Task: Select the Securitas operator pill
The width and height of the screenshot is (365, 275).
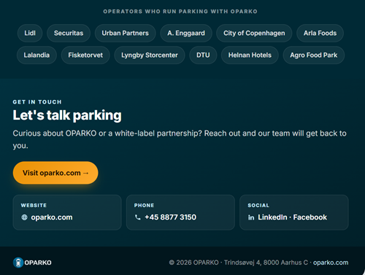Action: tap(69, 33)
